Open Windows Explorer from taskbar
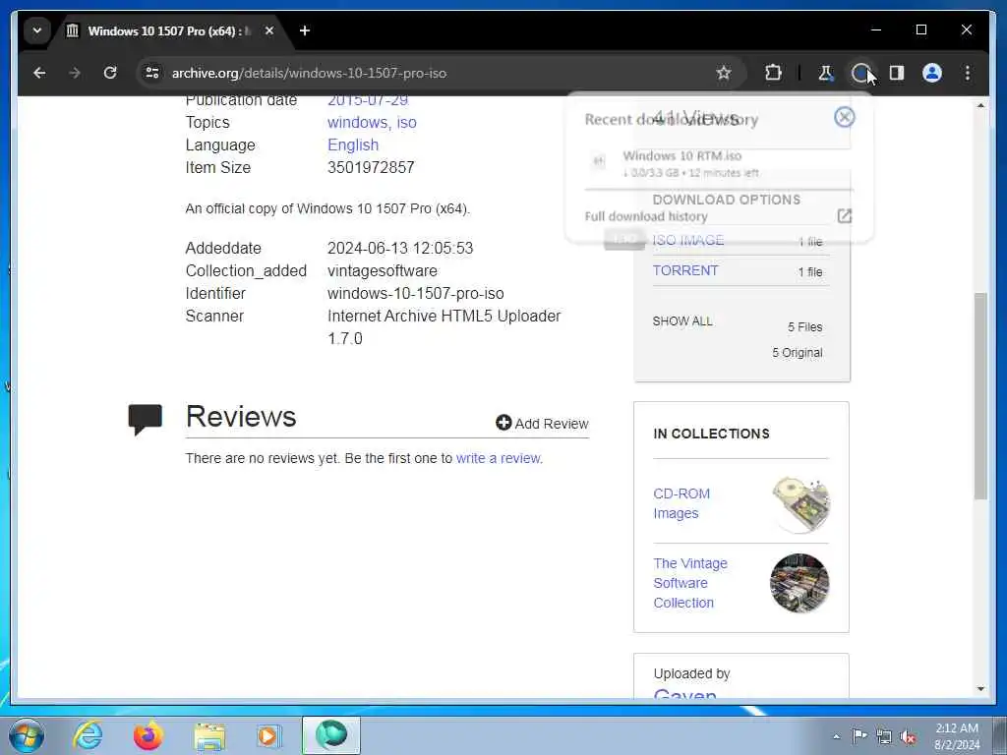The width and height of the screenshot is (1007, 755). (209, 735)
